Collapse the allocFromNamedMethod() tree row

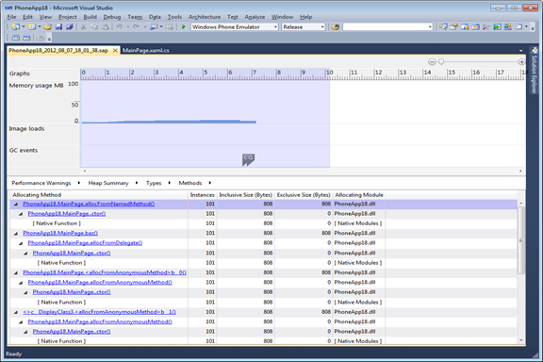pyautogui.click(x=16, y=204)
